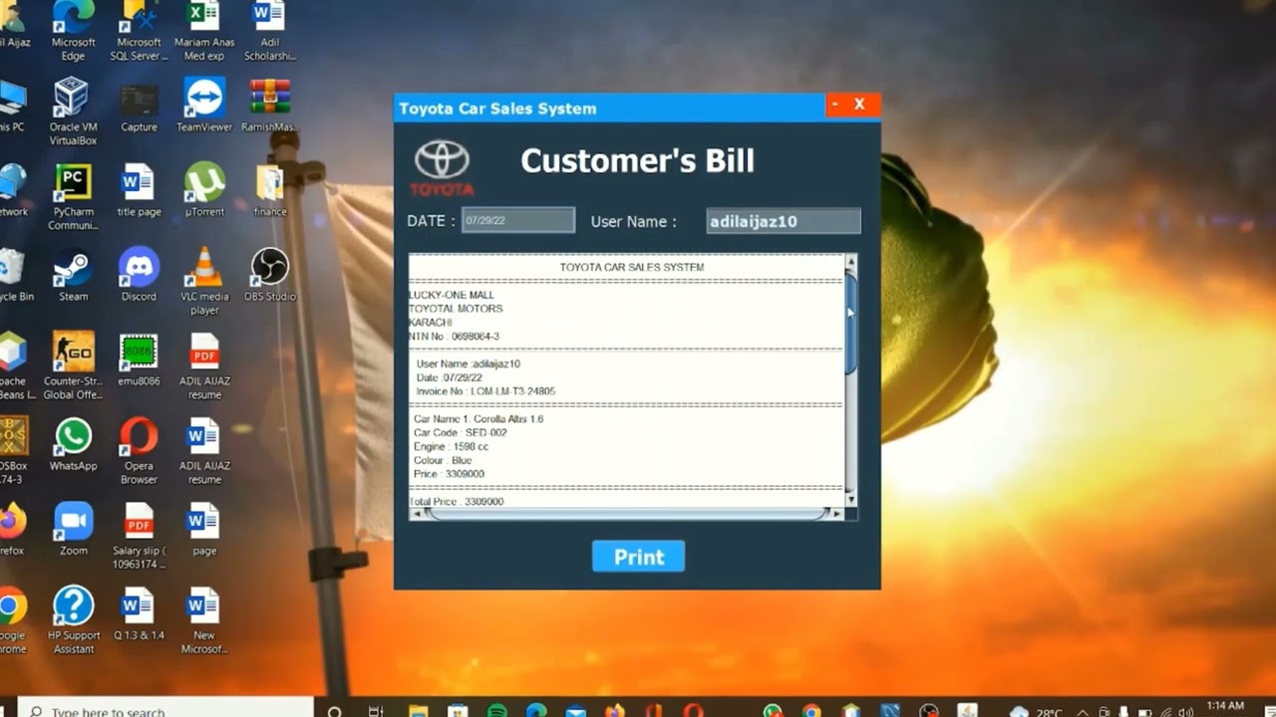Click the bill's vertical scrollbar up arrow
The width and height of the screenshot is (1276, 717).
(850, 261)
